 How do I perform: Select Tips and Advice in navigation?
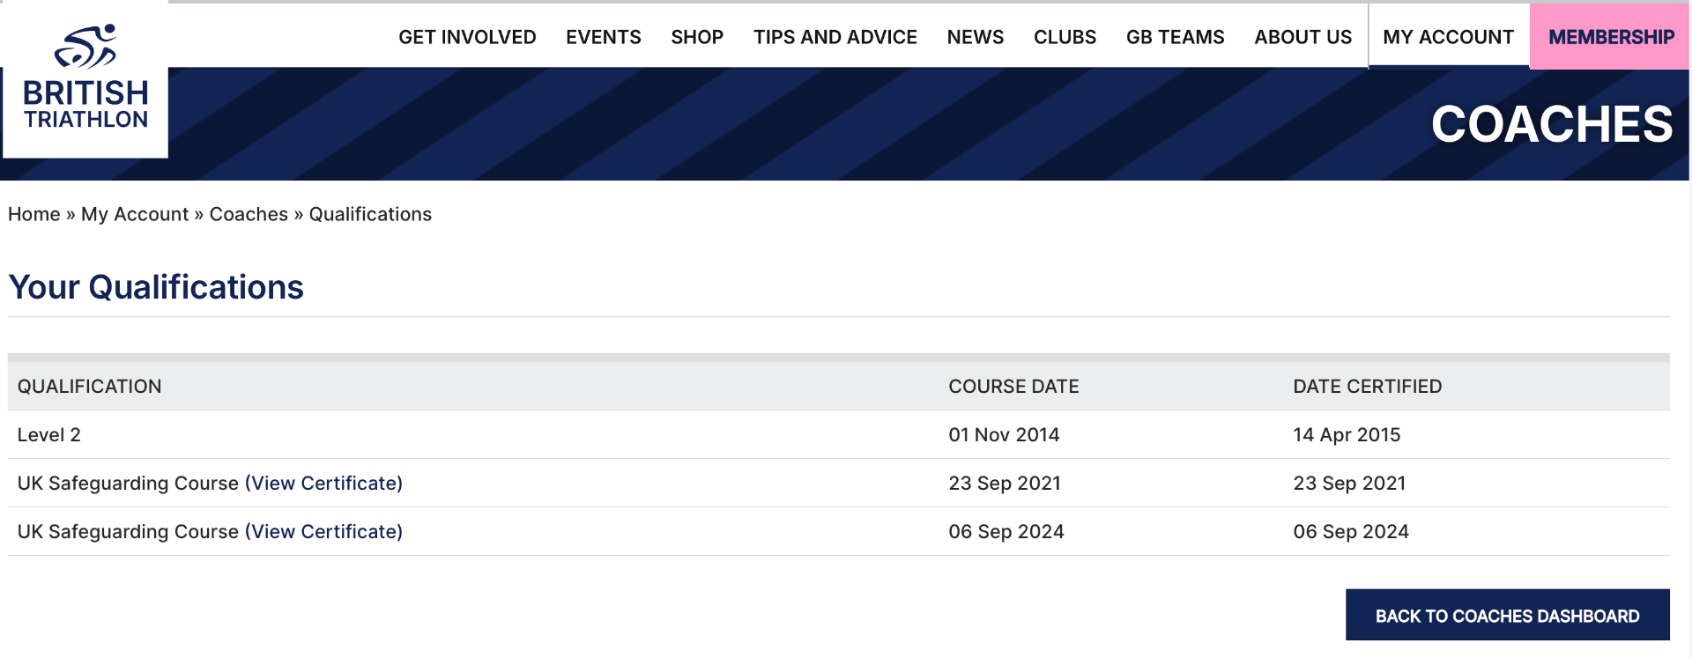[835, 37]
